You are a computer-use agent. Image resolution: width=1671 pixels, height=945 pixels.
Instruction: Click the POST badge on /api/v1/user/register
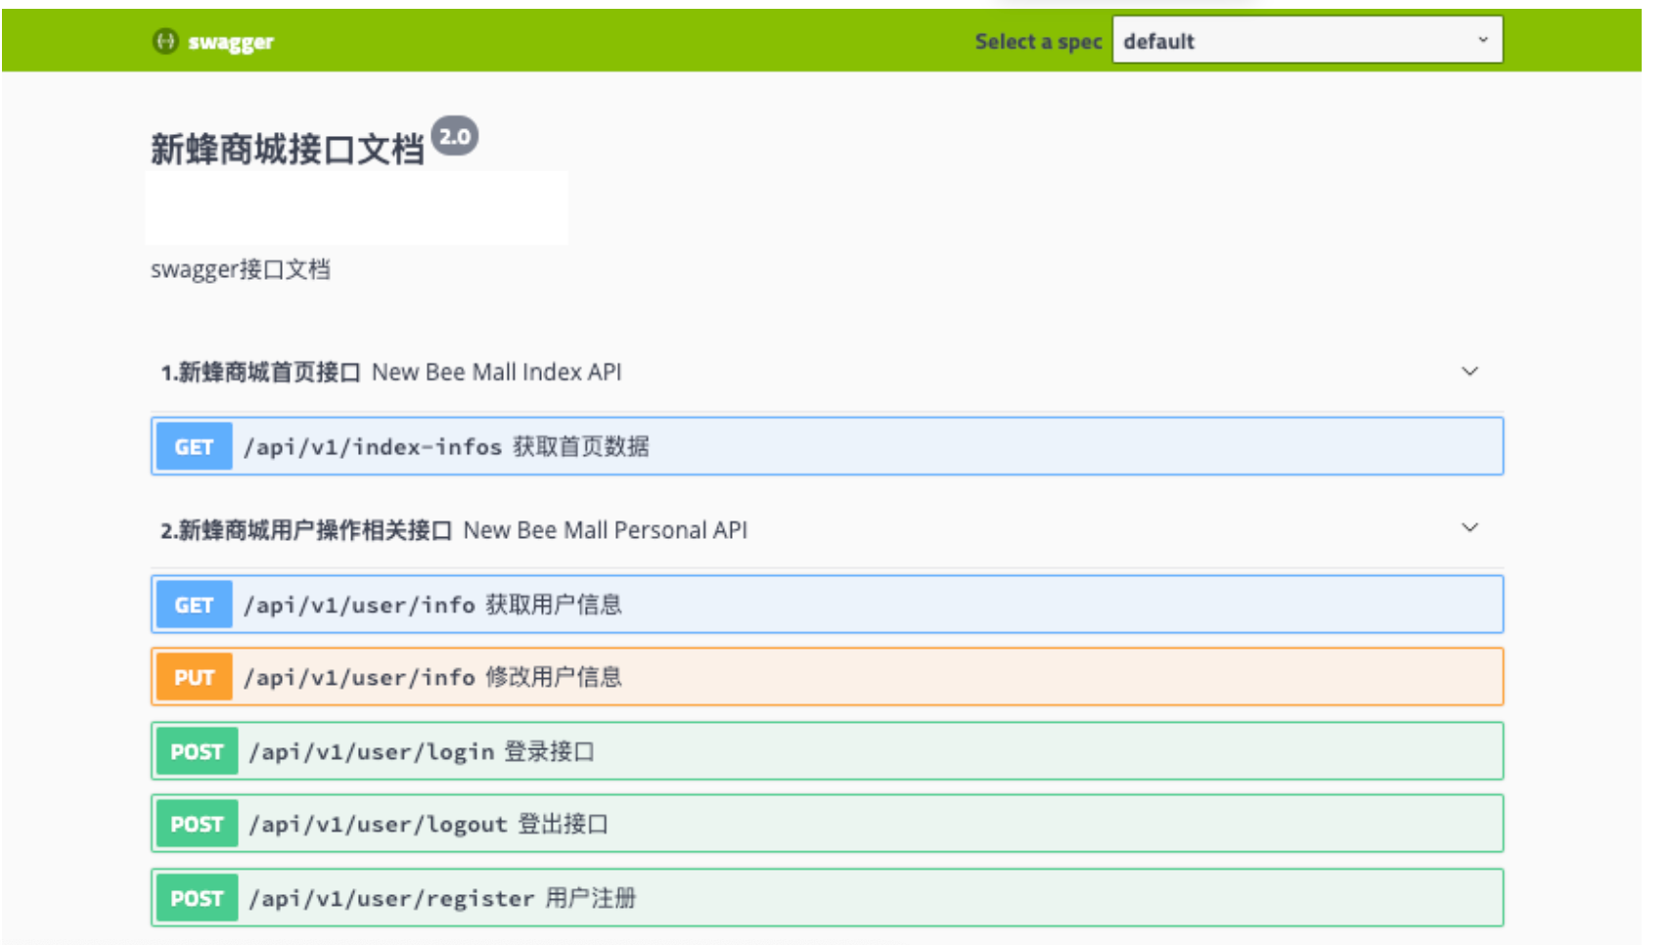point(196,897)
